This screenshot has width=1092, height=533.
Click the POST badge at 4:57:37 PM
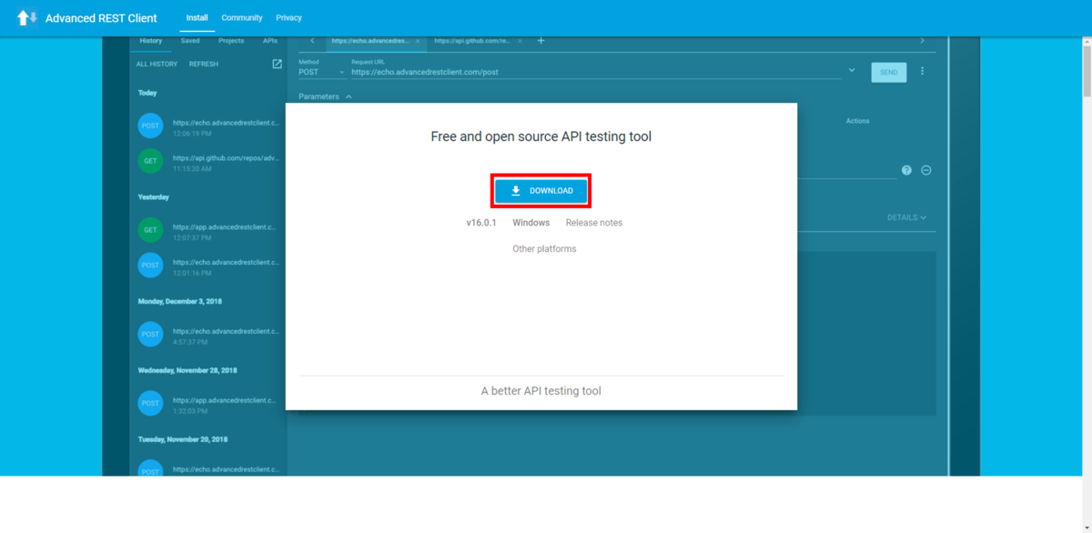(x=150, y=334)
